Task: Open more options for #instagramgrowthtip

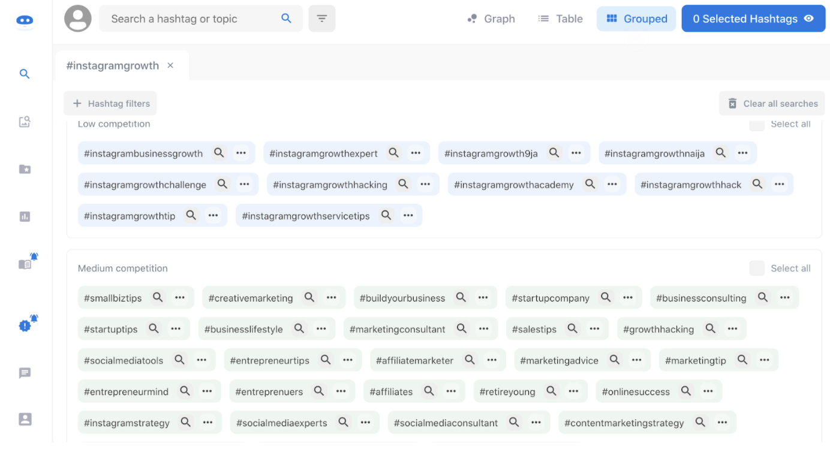Action: 213,215
